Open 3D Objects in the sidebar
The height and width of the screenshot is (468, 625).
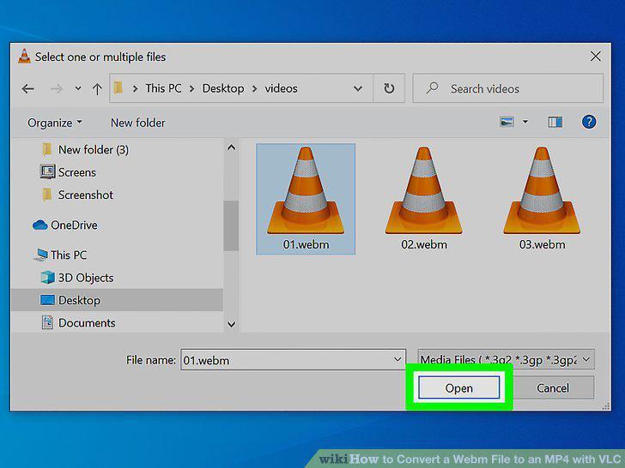tap(86, 278)
